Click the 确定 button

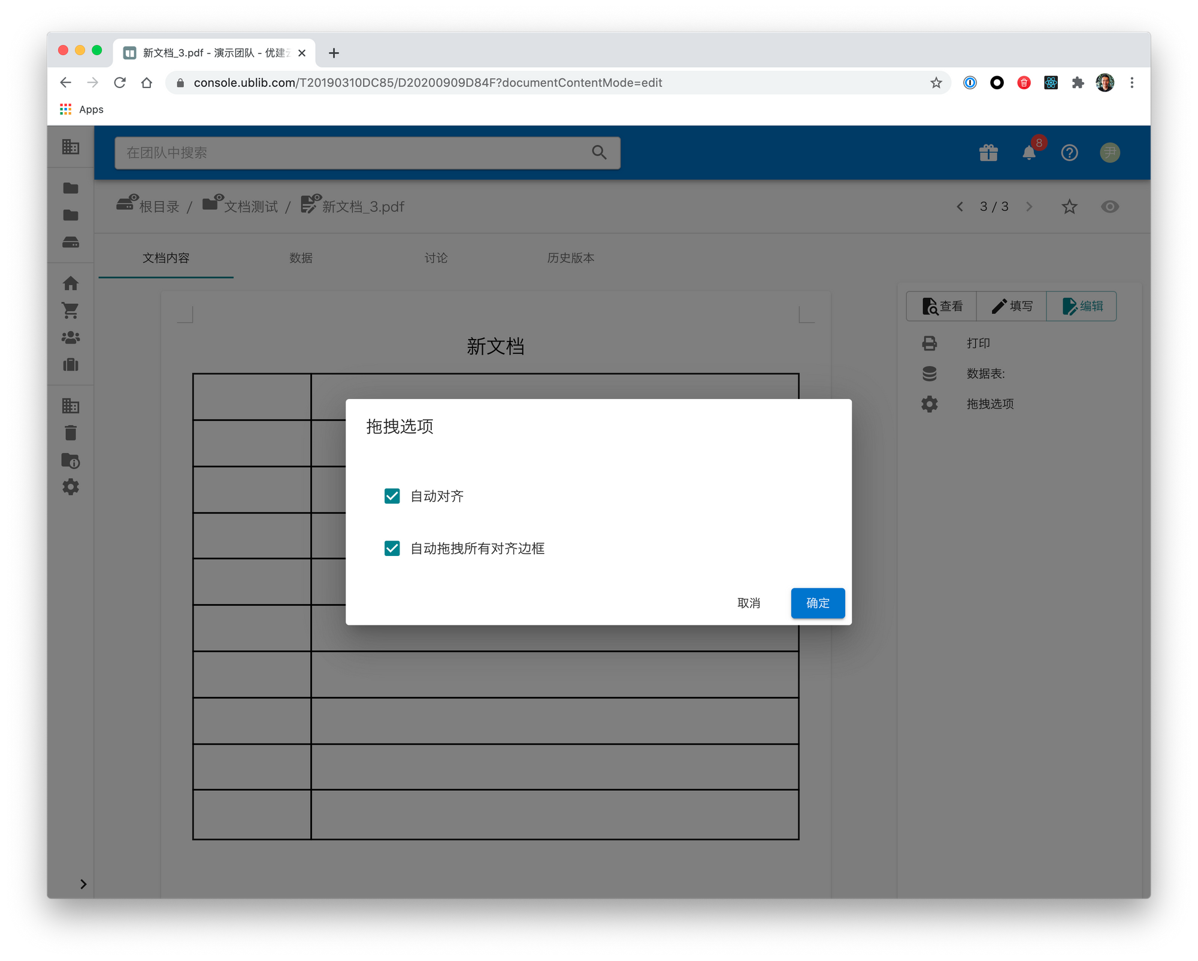(x=818, y=603)
